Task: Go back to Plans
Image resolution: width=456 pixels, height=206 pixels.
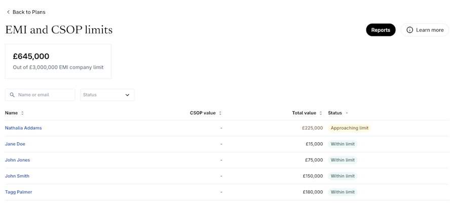Action: [x=28, y=12]
